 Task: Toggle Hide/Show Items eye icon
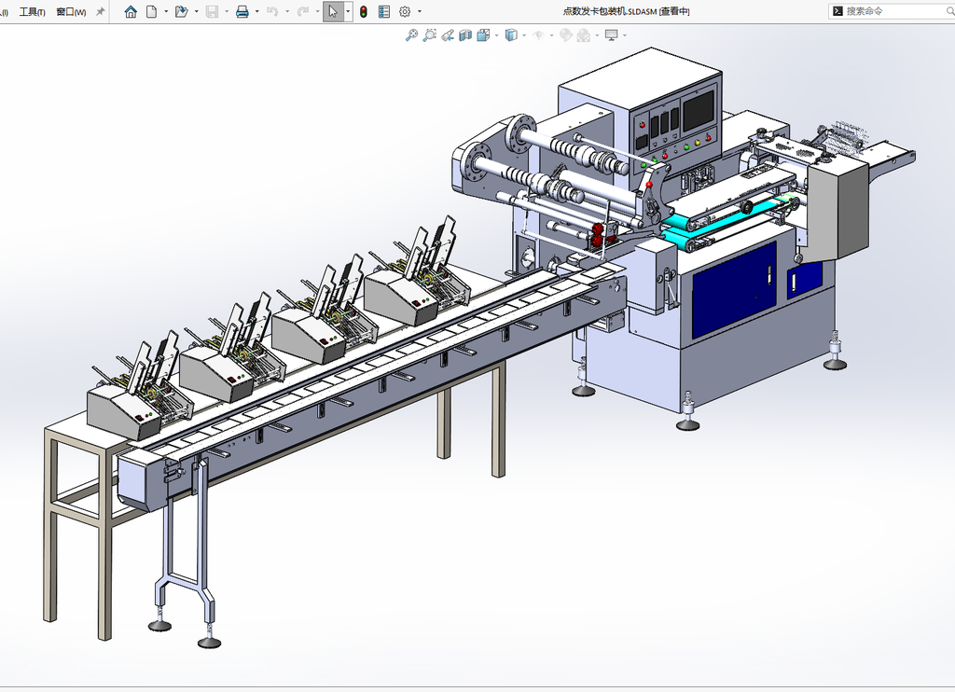(538, 35)
